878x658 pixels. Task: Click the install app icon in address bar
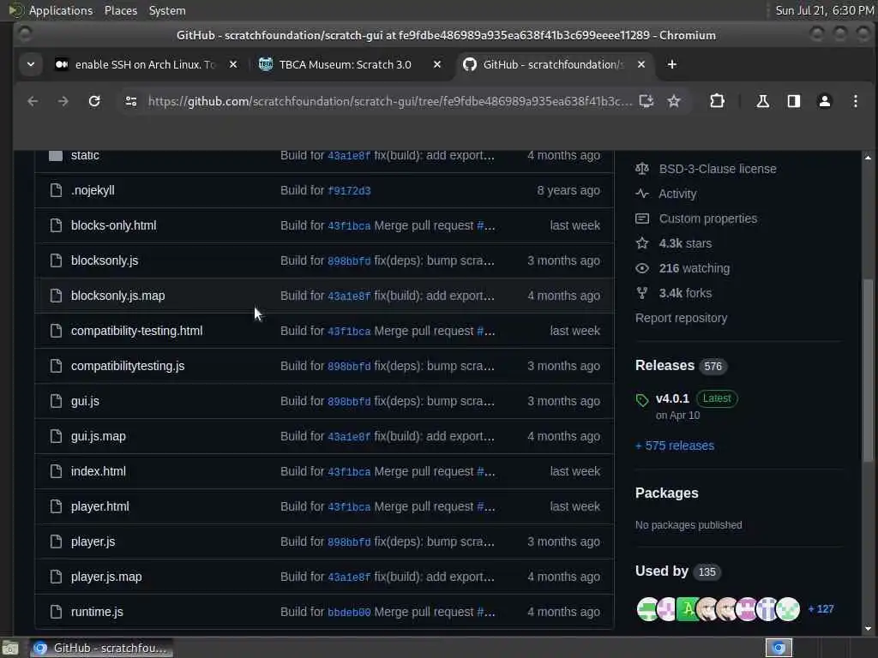coord(646,101)
